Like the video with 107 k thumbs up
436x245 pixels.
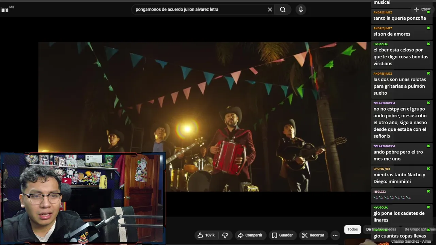206,235
